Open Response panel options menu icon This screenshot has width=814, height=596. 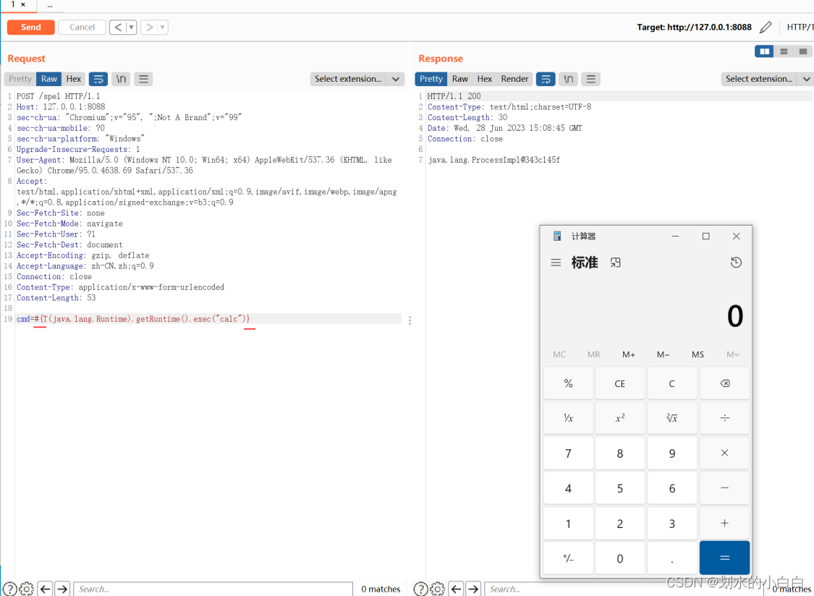(590, 79)
